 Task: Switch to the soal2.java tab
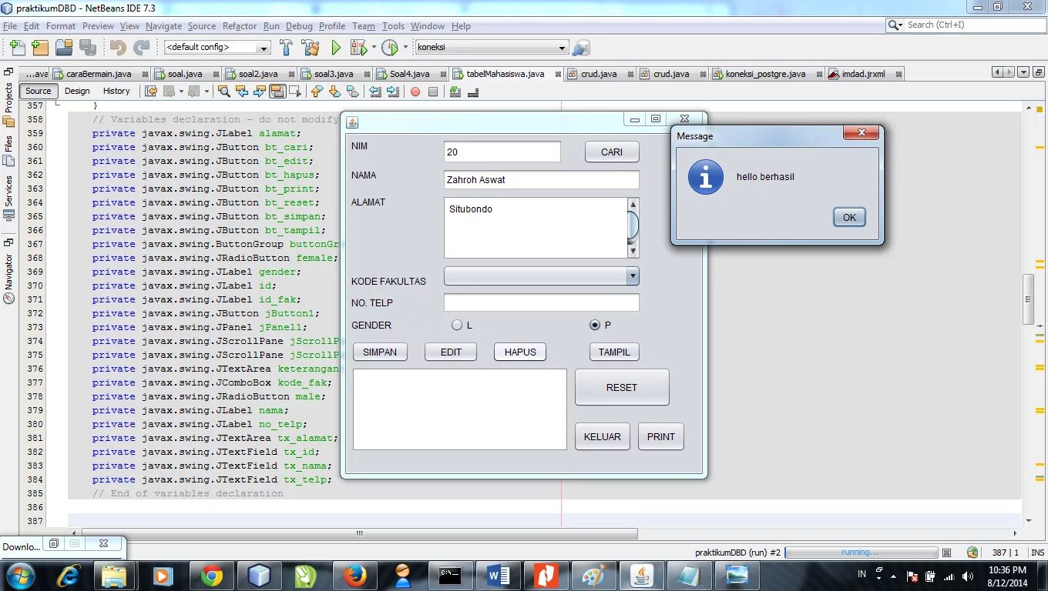point(258,74)
